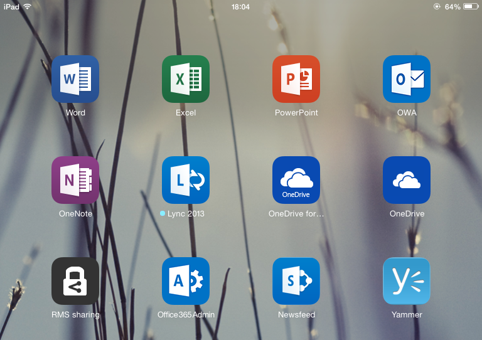
Task: Open the purple OneNote app icon
Action: tap(75, 180)
